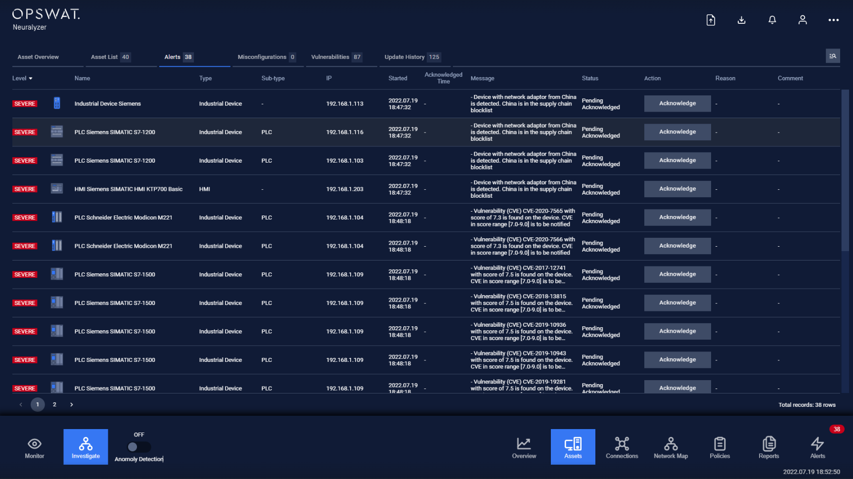Viewport: 853px width, 479px height.
Task: Open the Policies section
Action: click(x=720, y=447)
